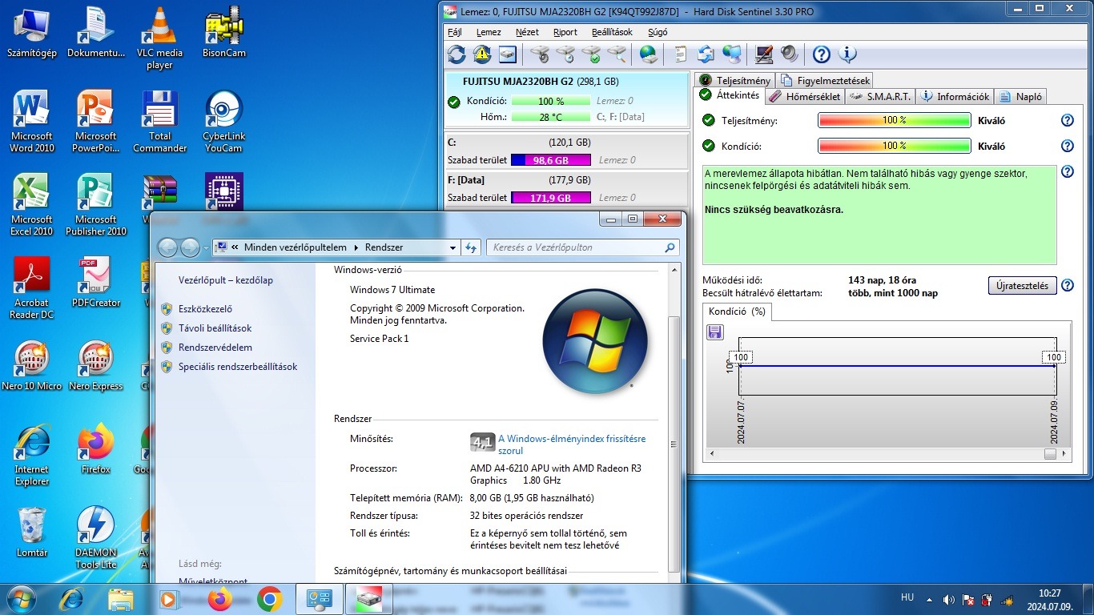The width and height of the screenshot is (1094, 615).
Task: Switch to the Hőmérséklet tab
Action: click(x=805, y=96)
